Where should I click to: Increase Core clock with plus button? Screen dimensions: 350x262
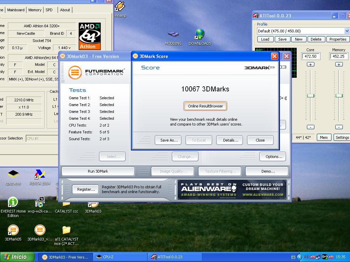click(x=310, y=64)
